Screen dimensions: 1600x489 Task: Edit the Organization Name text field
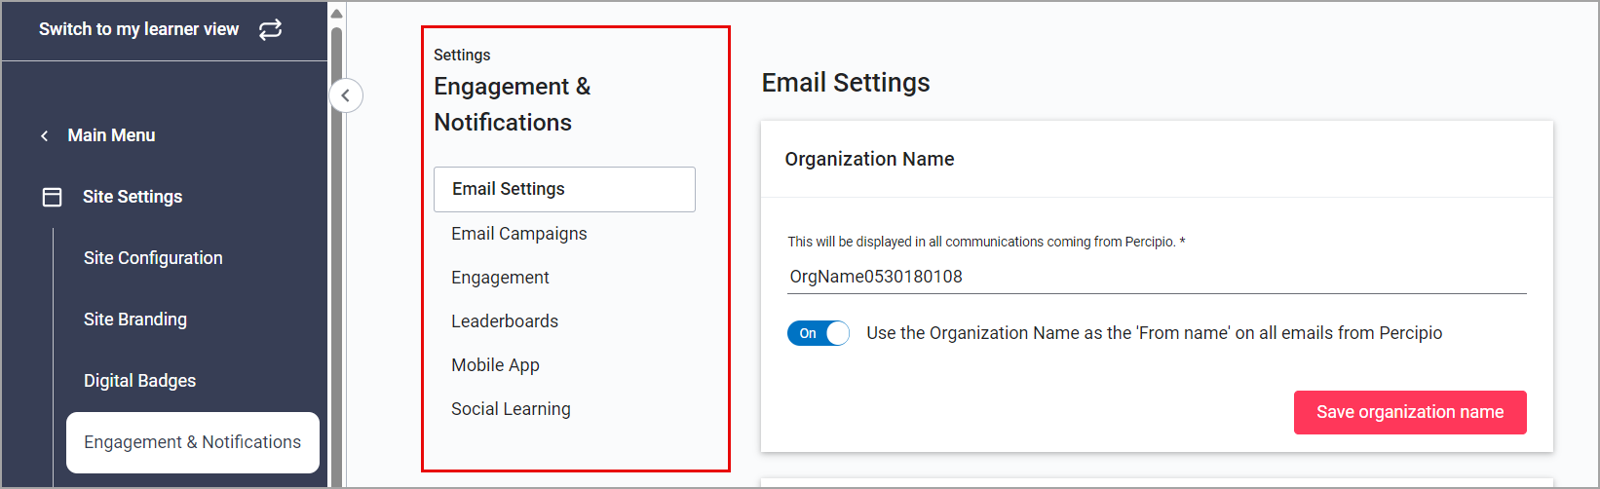pos(1156,277)
